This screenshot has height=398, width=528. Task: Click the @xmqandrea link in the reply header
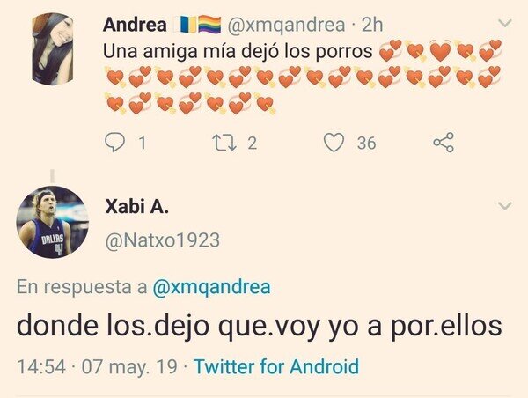point(211,287)
